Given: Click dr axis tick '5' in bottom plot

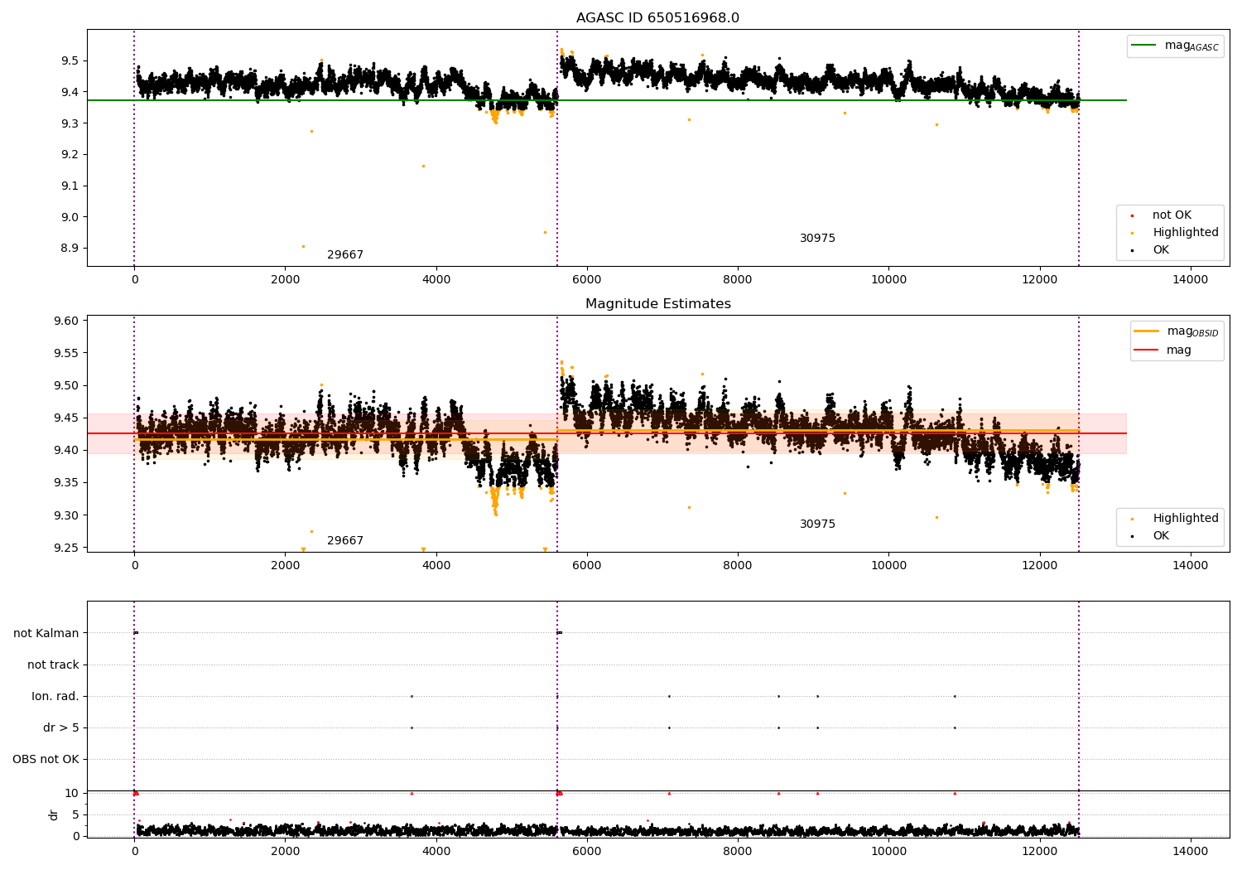Looking at the screenshot, I should coord(75,814).
